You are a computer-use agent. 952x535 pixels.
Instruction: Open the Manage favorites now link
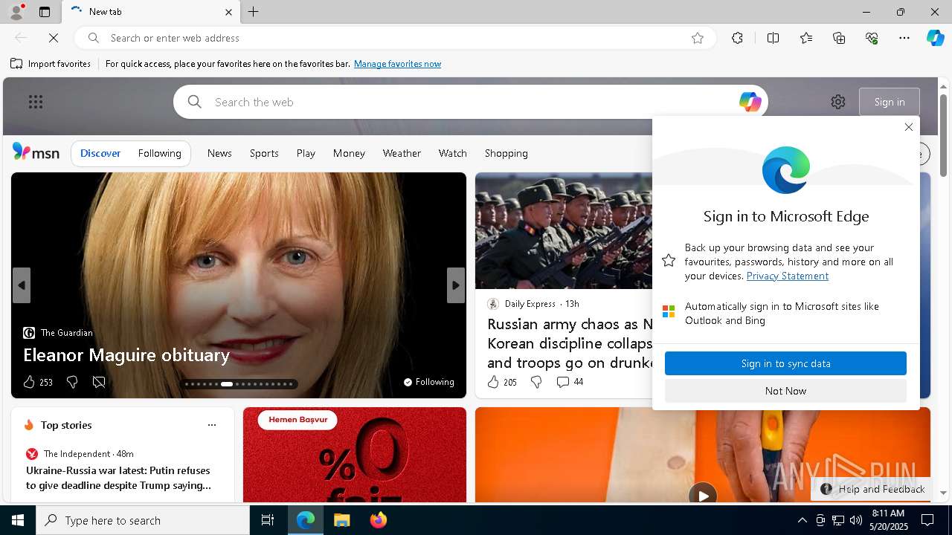pyautogui.click(x=397, y=64)
